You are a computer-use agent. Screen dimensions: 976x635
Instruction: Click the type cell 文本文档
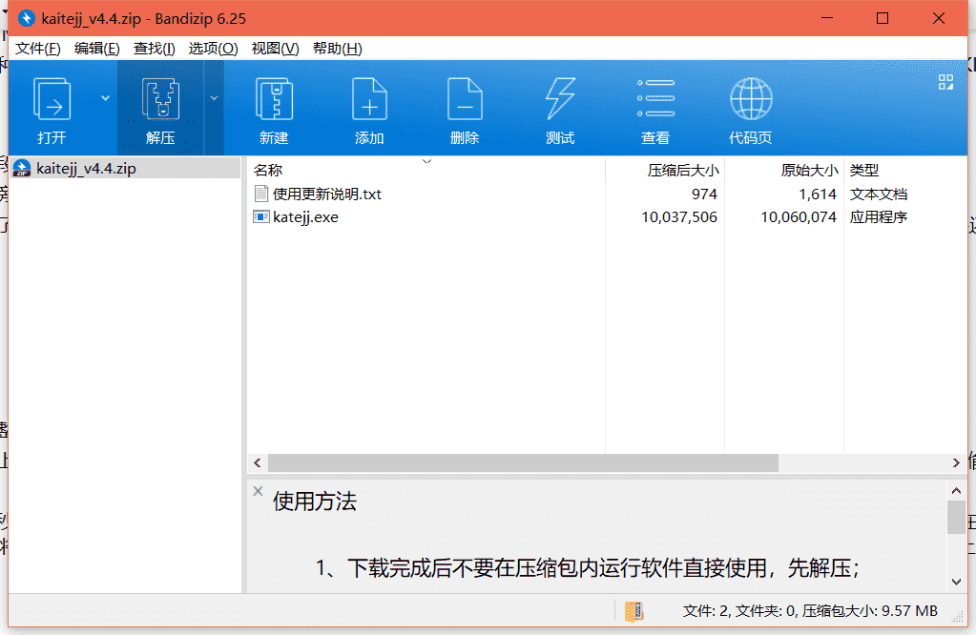pos(879,195)
